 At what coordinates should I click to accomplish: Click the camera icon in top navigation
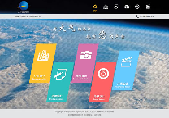click(x=127, y=7)
